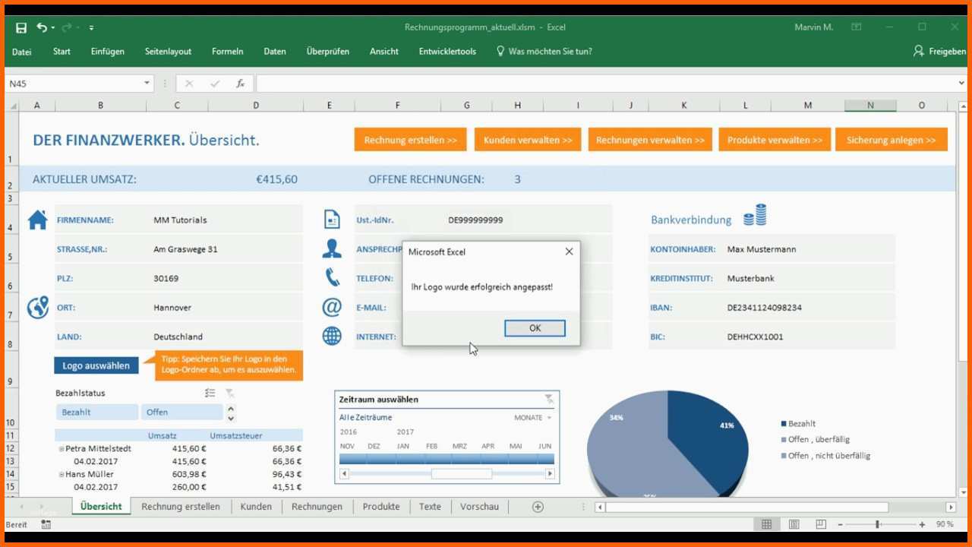Toggle multi-select in Bezahlstatus slicer
Viewport: 972px width, 547px height.
pyautogui.click(x=210, y=393)
